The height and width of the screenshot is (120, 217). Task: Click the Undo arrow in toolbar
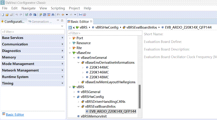17,14
